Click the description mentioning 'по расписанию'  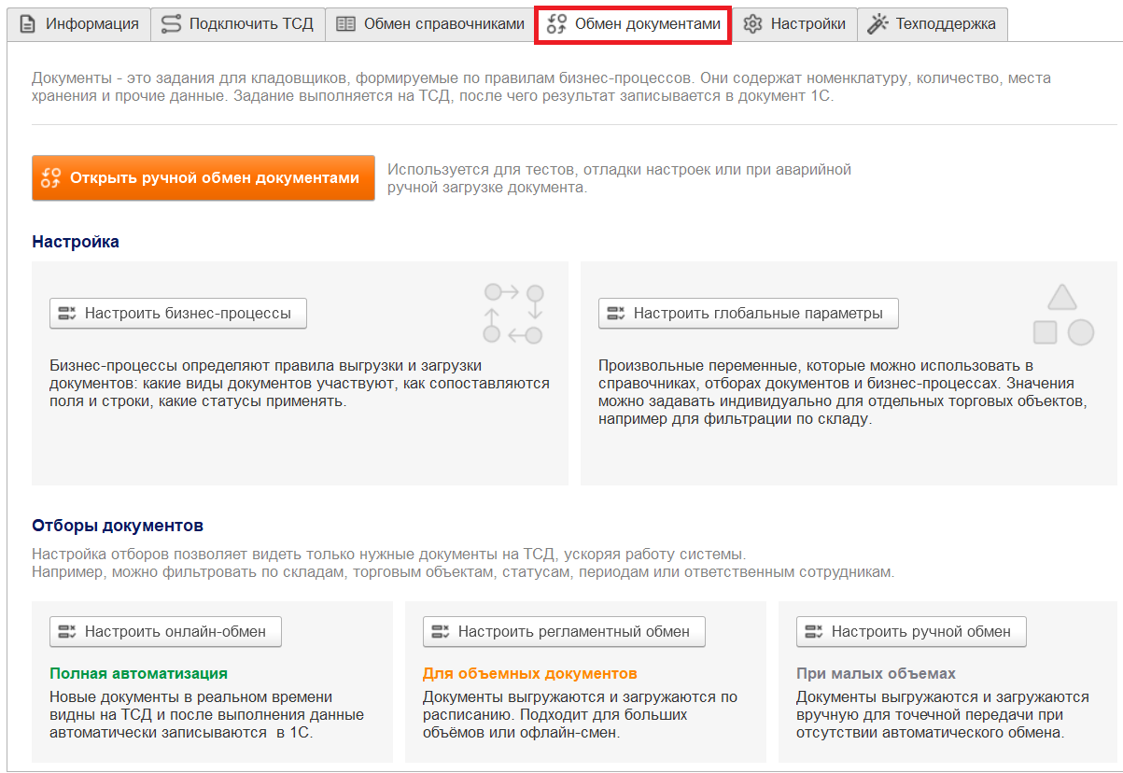[580, 715]
